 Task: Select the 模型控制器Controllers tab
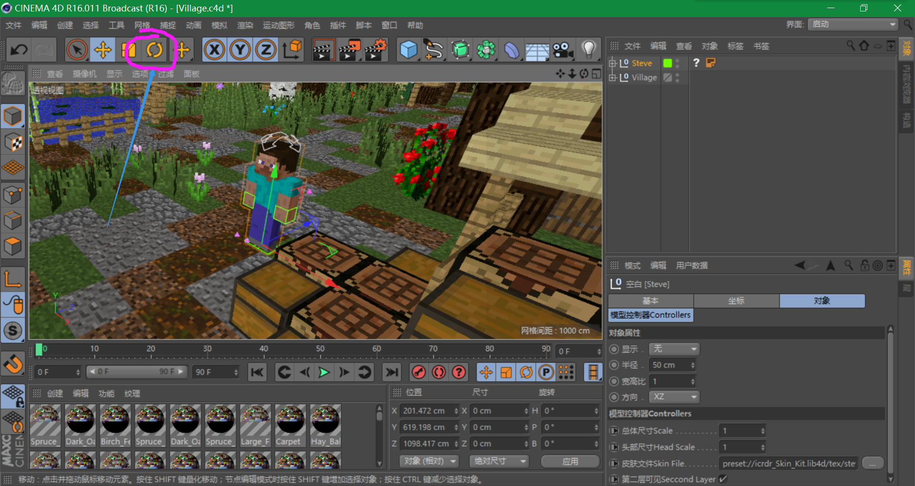[x=651, y=315]
